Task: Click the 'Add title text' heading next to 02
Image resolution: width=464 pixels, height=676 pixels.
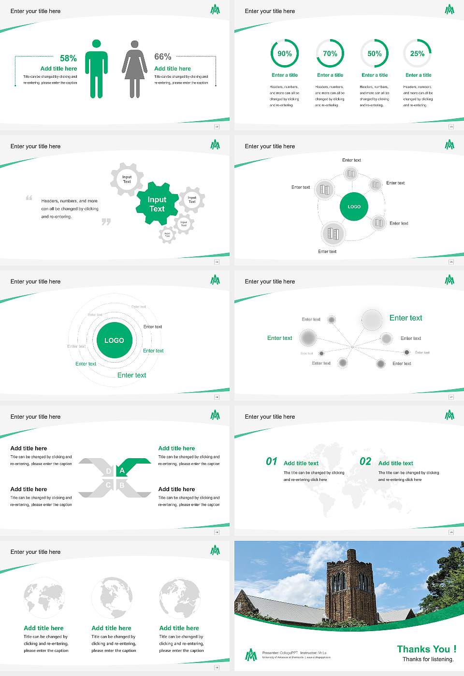Action: click(x=396, y=463)
